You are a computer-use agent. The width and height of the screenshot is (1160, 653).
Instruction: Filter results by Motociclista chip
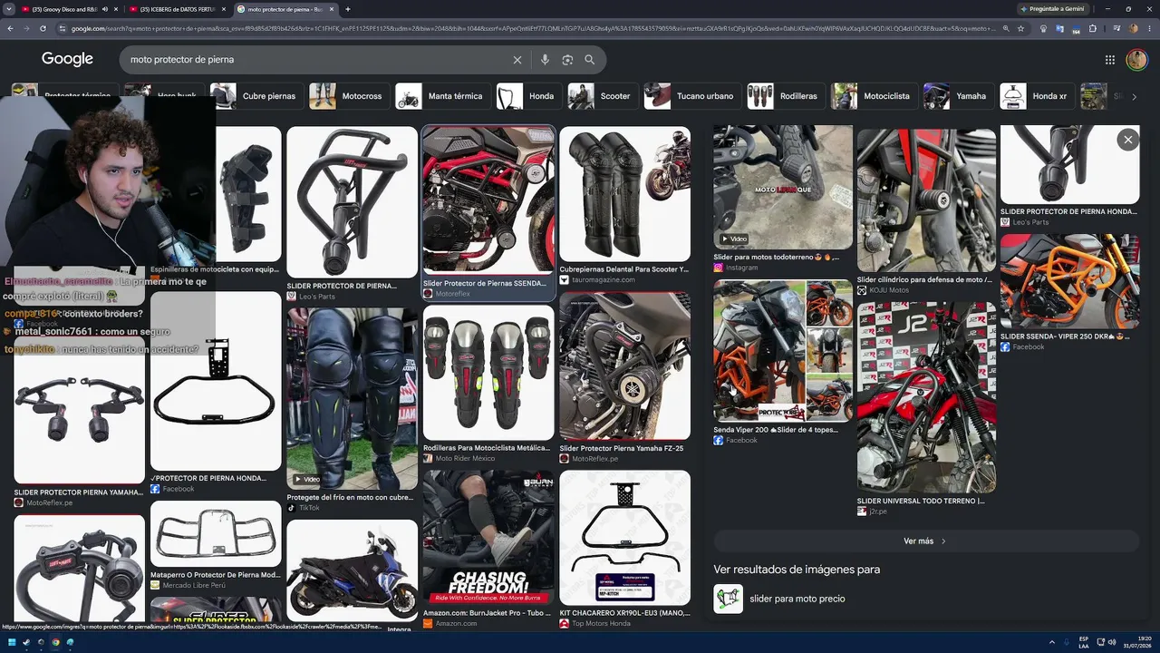[875, 96]
